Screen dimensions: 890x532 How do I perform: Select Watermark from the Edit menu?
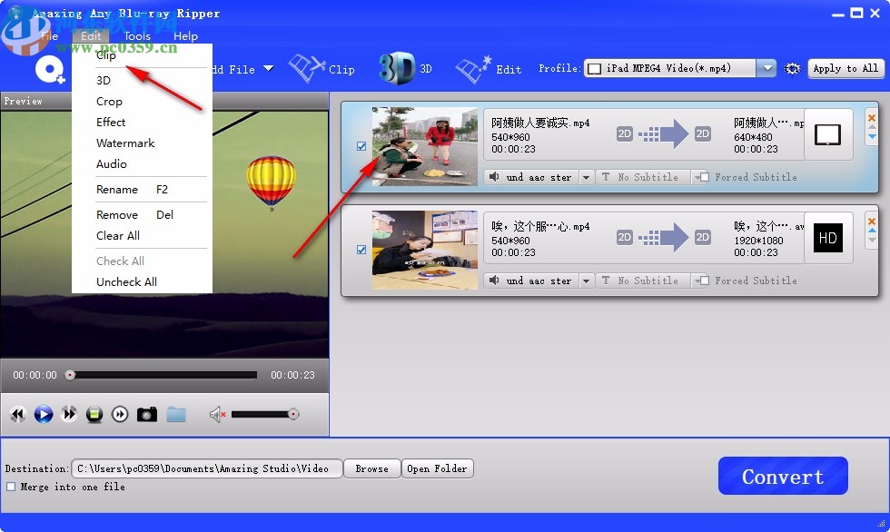(x=126, y=143)
